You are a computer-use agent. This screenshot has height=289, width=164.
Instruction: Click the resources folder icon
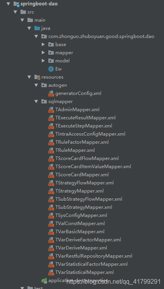pyautogui.click(x=38, y=77)
